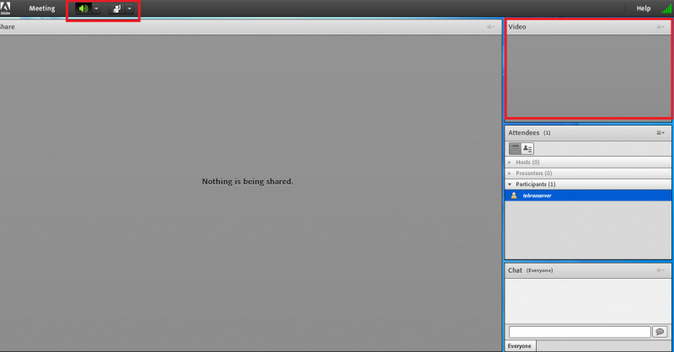The height and width of the screenshot is (352, 674).
Task: Check the green connection status indicator
Action: pyautogui.click(x=666, y=8)
